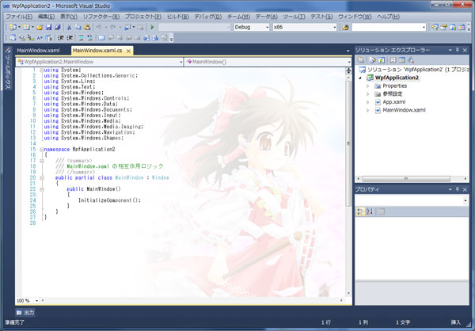Click Categorized view button in Properties panel
The height and width of the screenshot is (331, 475).
tap(360, 211)
